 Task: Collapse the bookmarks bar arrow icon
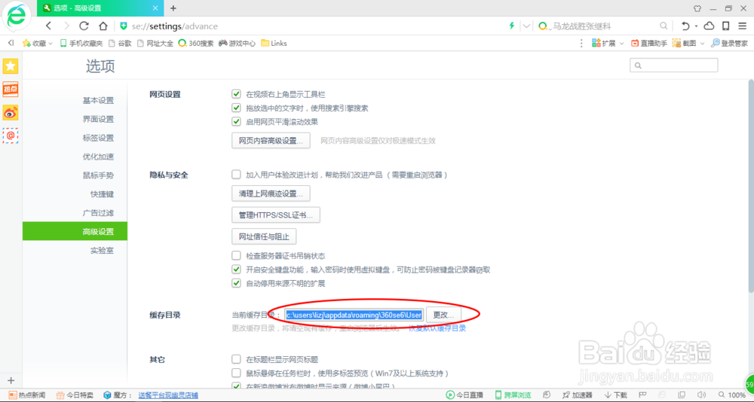point(11,43)
